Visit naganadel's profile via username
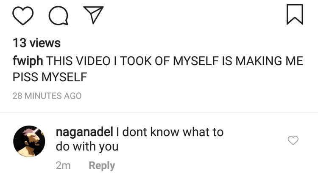Viewport: 318px width, 181px height. click(x=84, y=132)
